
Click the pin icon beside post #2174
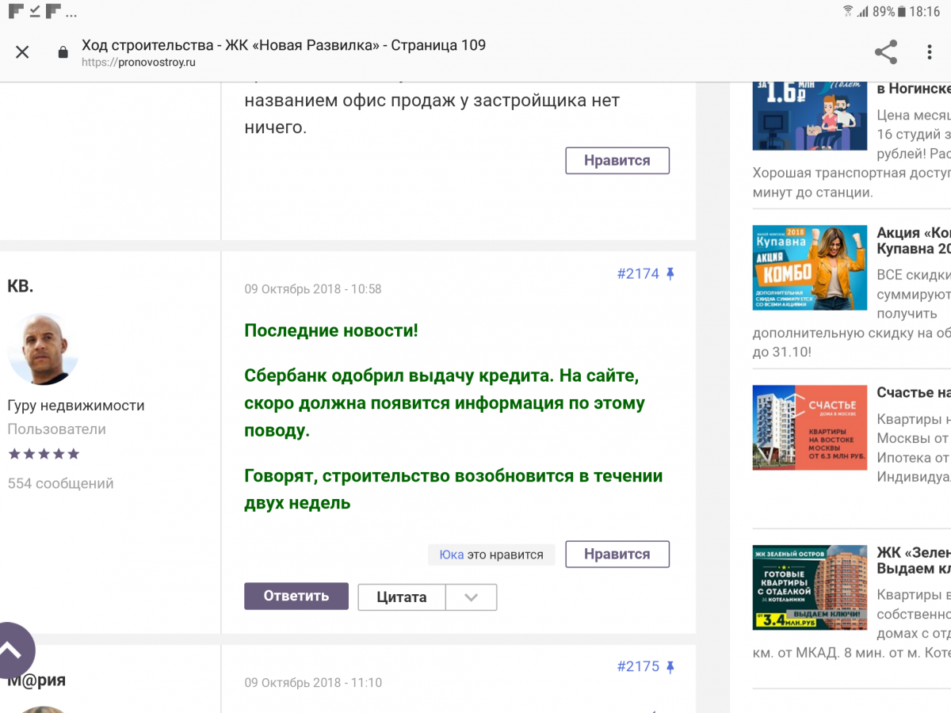(670, 274)
